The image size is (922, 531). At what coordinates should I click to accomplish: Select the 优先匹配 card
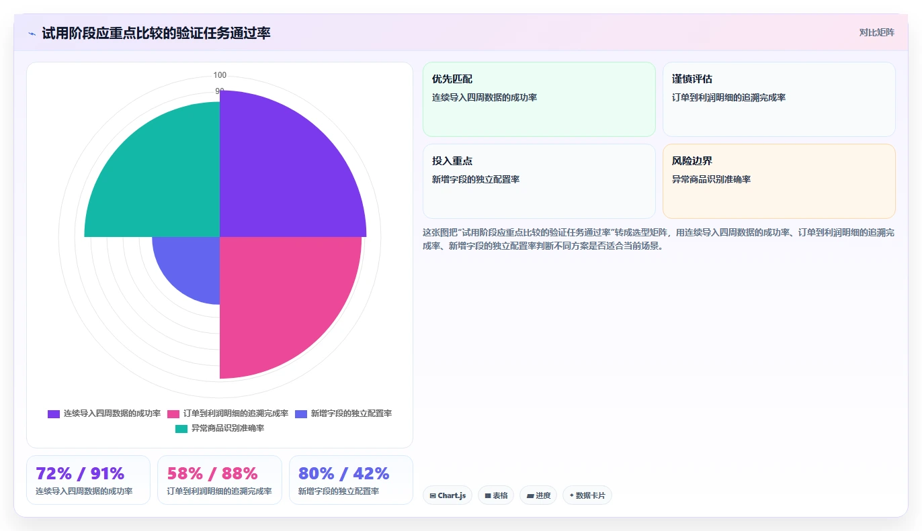[x=539, y=99]
